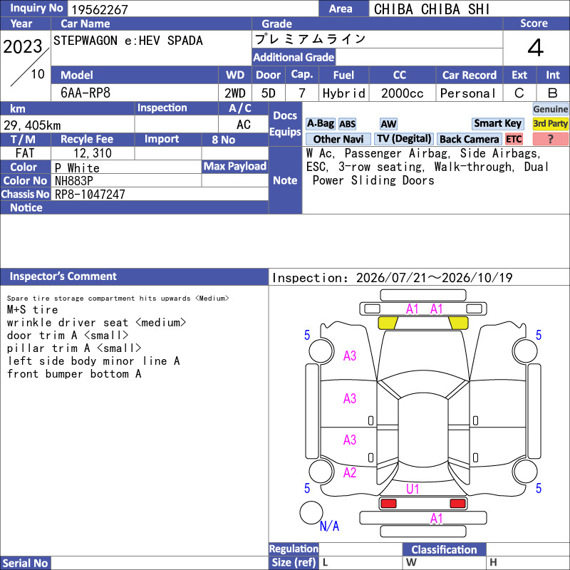Click color number NH883P

[x=74, y=181]
